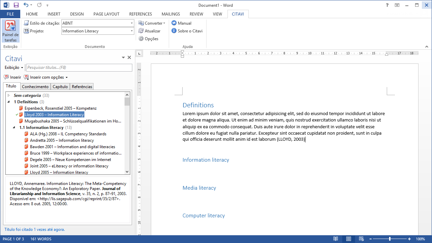Switch to PAGE LAYOUT ribbon tab
Viewport: 432px width, 243px height.
click(x=106, y=14)
